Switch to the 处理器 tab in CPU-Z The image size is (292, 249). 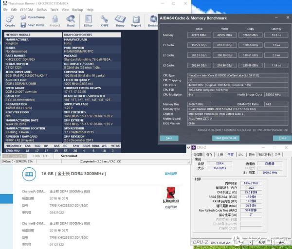pyautogui.click(x=198, y=155)
